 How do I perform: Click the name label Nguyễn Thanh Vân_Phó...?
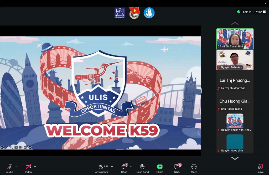pyautogui.click(x=236, y=130)
